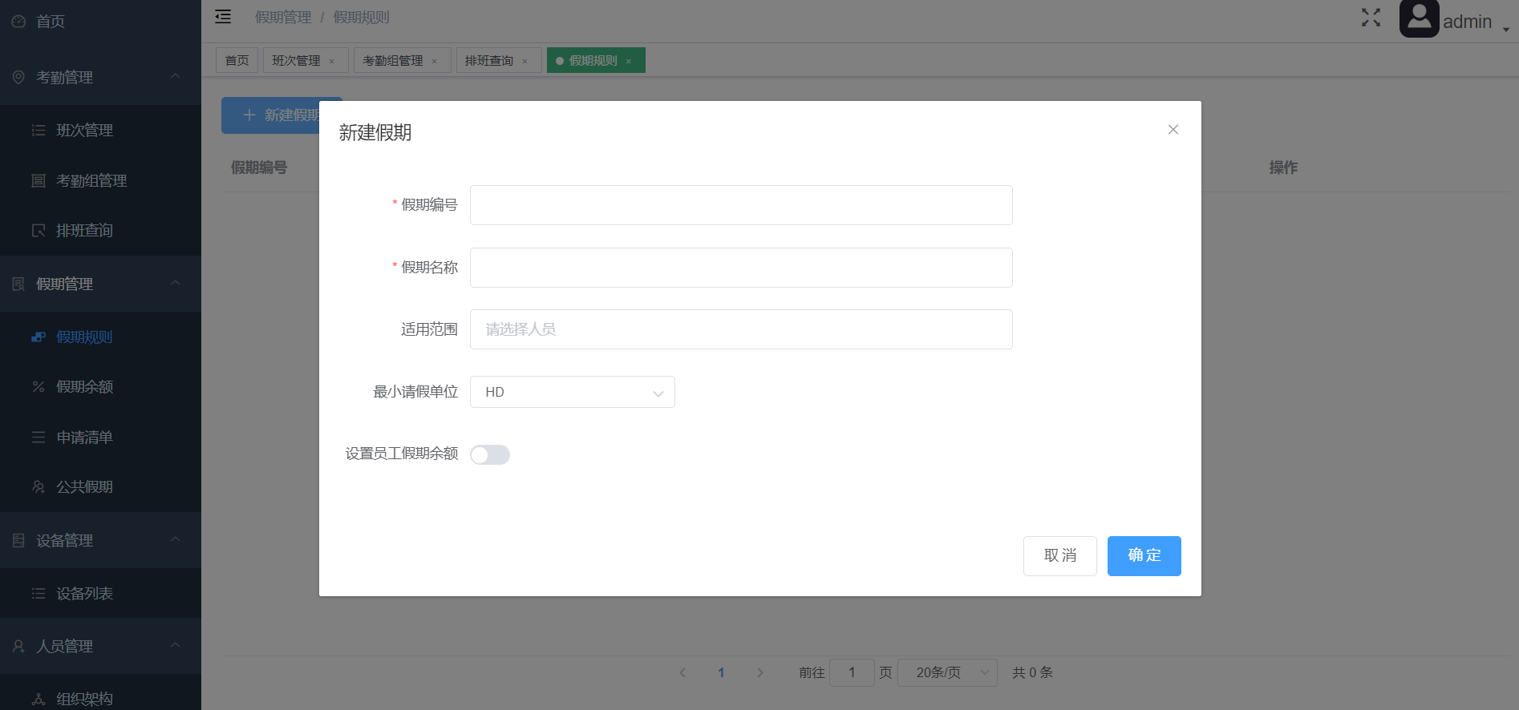Click 假期规则 text in breadcrumb
The image size is (1519, 710).
point(361,18)
